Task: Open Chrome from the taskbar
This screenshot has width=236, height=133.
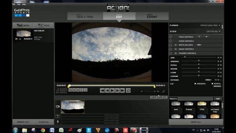Action: tap(43, 130)
